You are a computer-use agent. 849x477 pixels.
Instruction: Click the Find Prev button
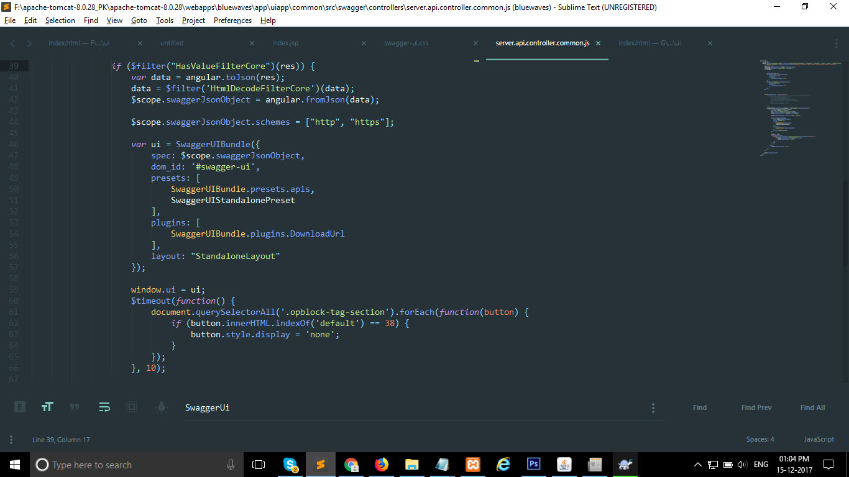(x=756, y=407)
